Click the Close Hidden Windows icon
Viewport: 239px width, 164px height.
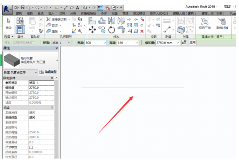click(x=108, y=8)
